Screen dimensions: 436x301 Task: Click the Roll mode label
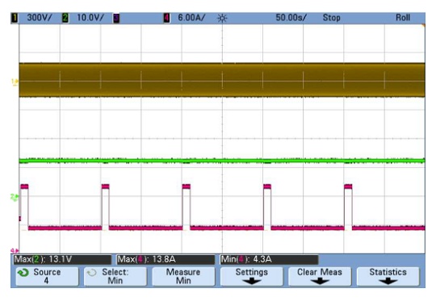point(403,18)
